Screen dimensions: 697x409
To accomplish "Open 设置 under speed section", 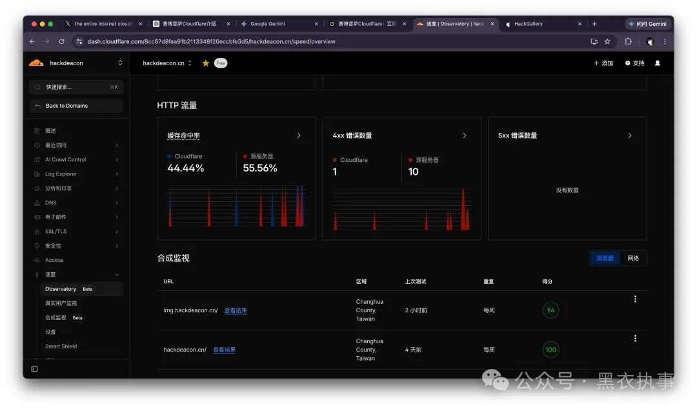I will 50,332.
